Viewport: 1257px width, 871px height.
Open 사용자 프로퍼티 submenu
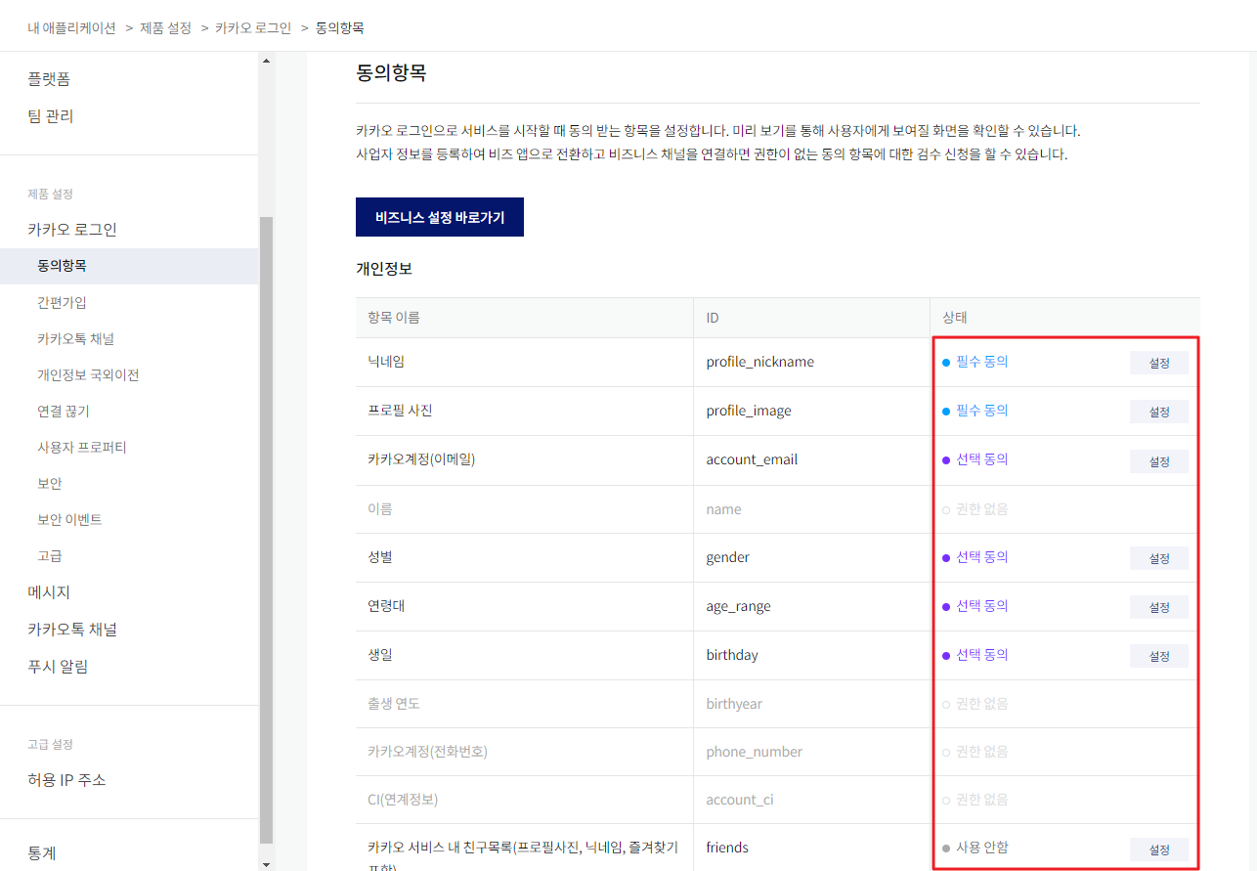point(82,448)
